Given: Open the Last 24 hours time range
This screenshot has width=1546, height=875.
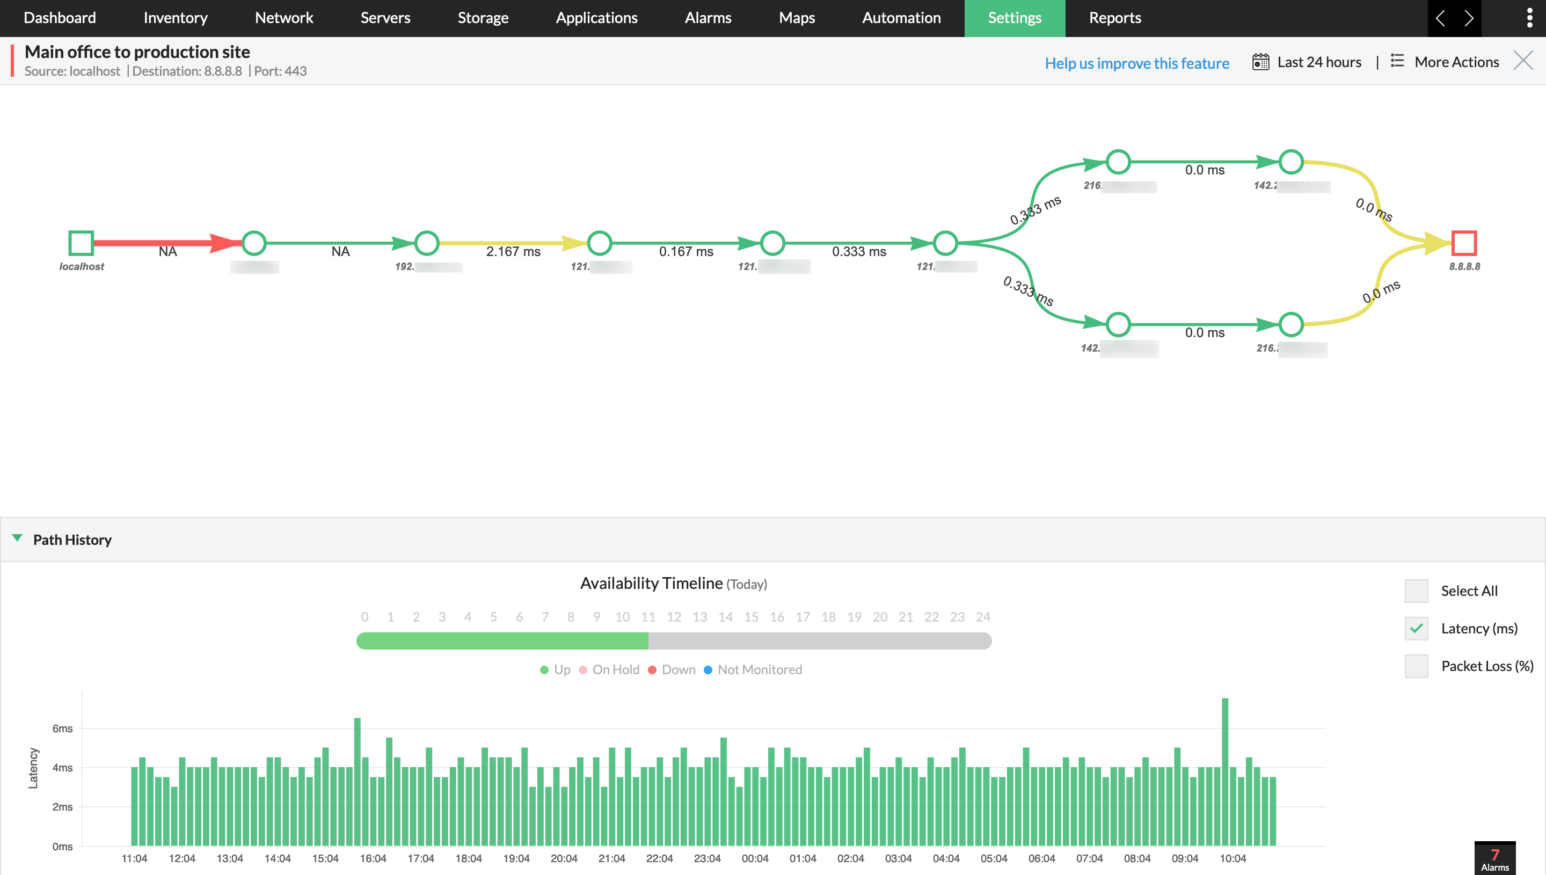Looking at the screenshot, I should (1319, 62).
